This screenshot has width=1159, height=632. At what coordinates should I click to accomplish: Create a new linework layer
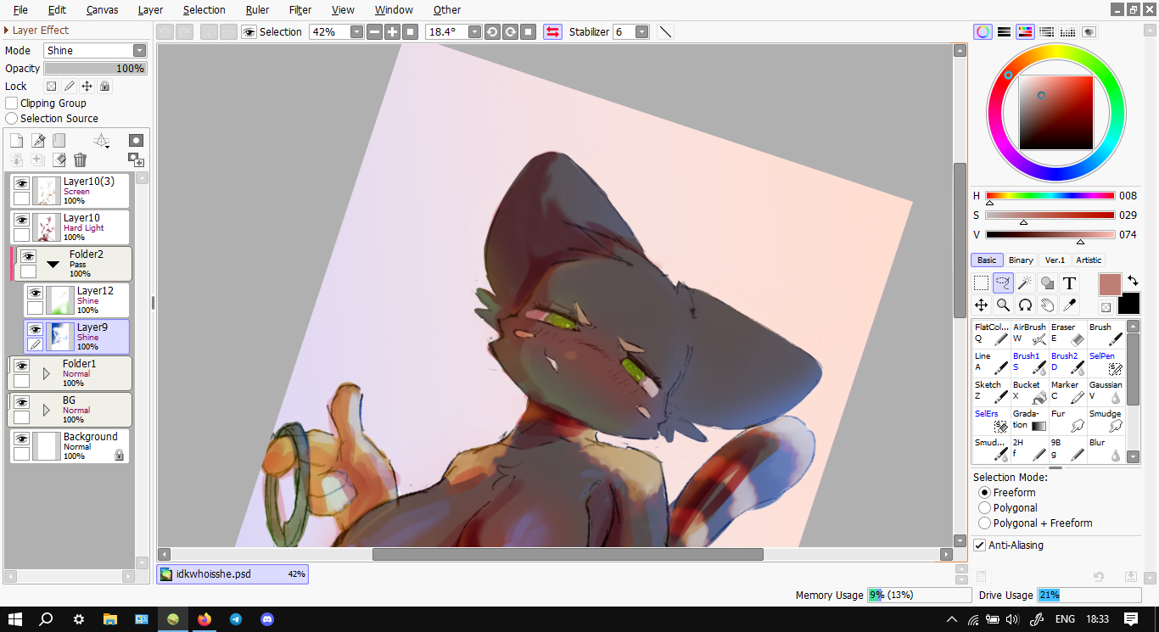click(38, 141)
